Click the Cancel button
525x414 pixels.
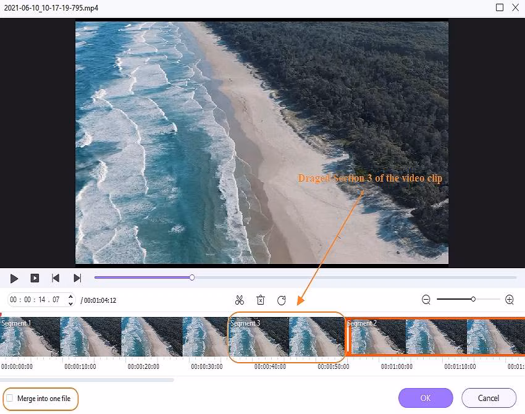click(489, 398)
